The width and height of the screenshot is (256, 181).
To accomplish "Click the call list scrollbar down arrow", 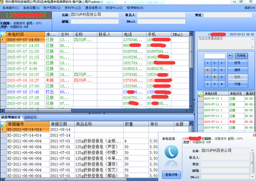I will [191, 106].
